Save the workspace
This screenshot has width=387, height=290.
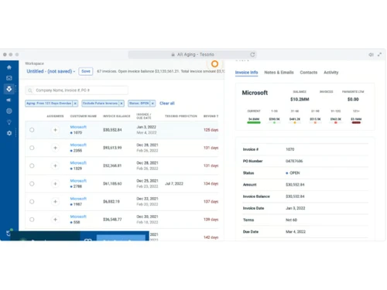coord(86,71)
